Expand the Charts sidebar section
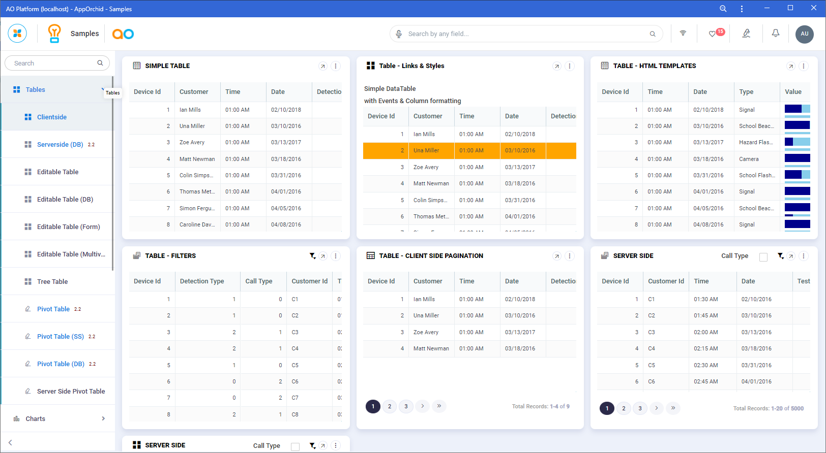This screenshot has width=826, height=453. coord(103,418)
